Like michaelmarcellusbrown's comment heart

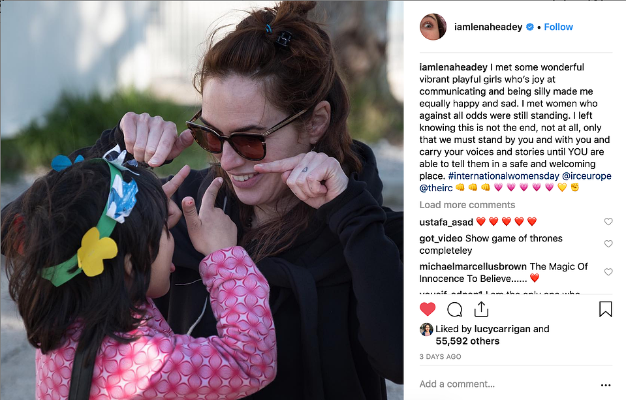608,272
